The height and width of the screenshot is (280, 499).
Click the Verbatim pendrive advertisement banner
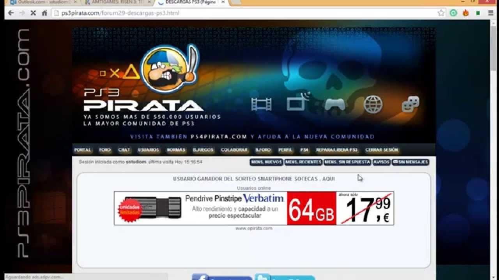pos(254,208)
